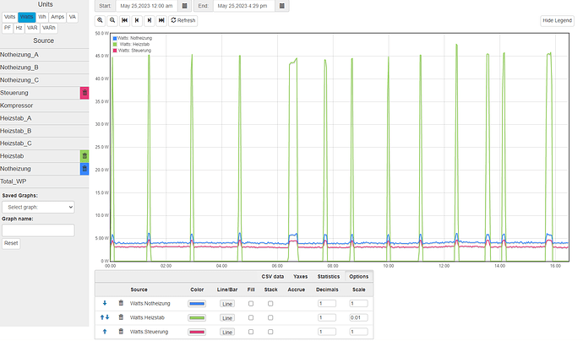Edit the Start date field
The height and width of the screenshot is (341, 583).
point(147,6)
